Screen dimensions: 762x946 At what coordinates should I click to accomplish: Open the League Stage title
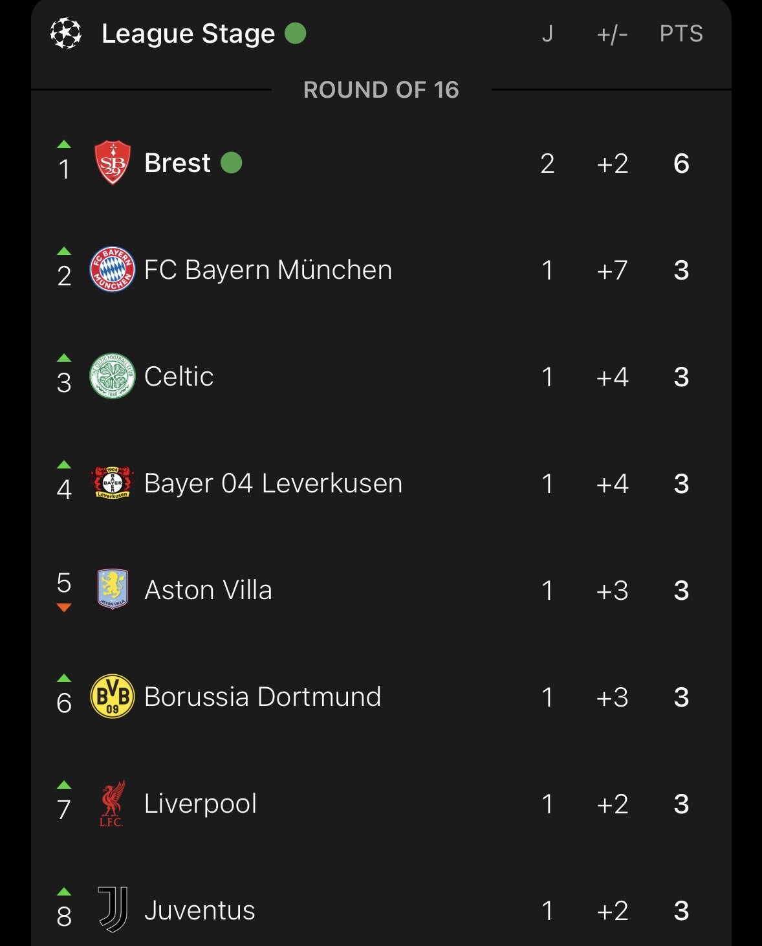point(188,34)
